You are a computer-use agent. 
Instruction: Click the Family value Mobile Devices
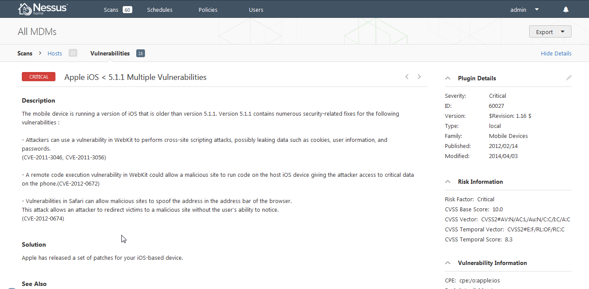(508, 136)
